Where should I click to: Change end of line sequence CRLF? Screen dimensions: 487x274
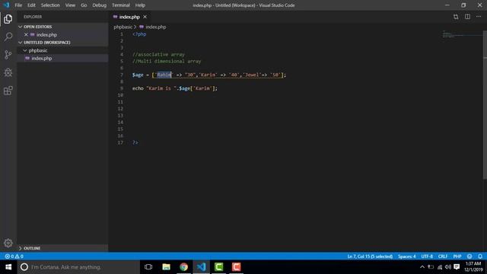pos(443,256)
